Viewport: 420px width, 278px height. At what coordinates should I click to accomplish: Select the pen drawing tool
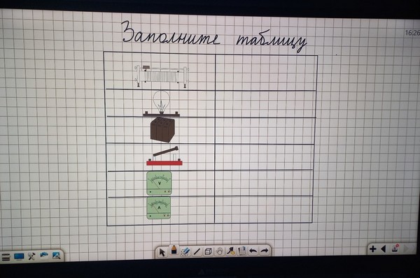[174, 250]
